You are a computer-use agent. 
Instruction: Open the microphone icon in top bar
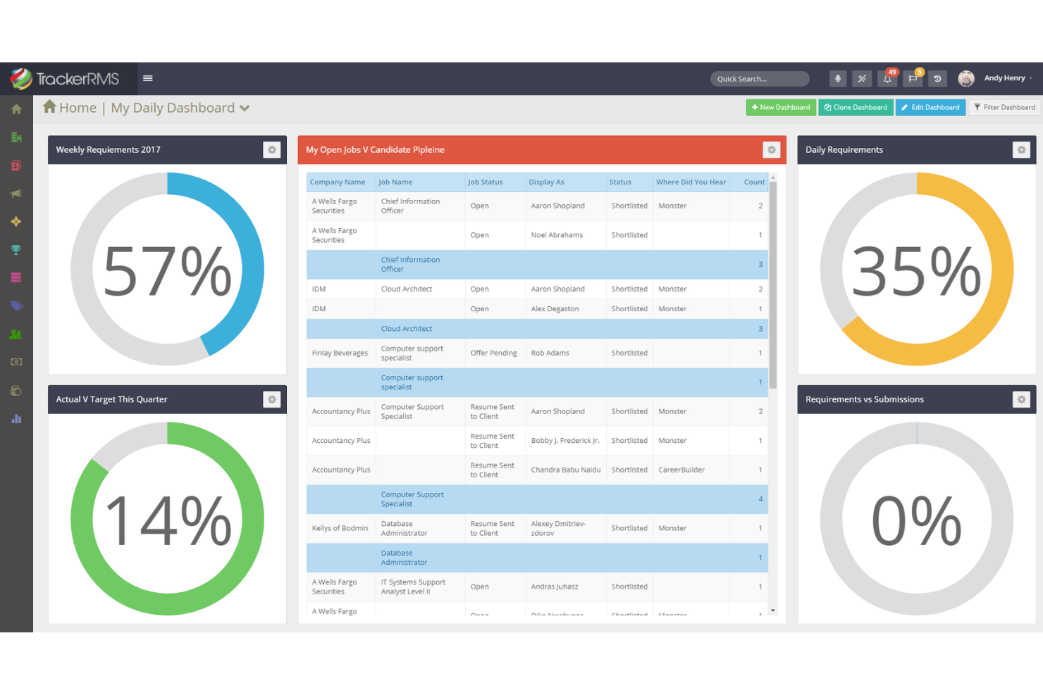click(837, 78)
